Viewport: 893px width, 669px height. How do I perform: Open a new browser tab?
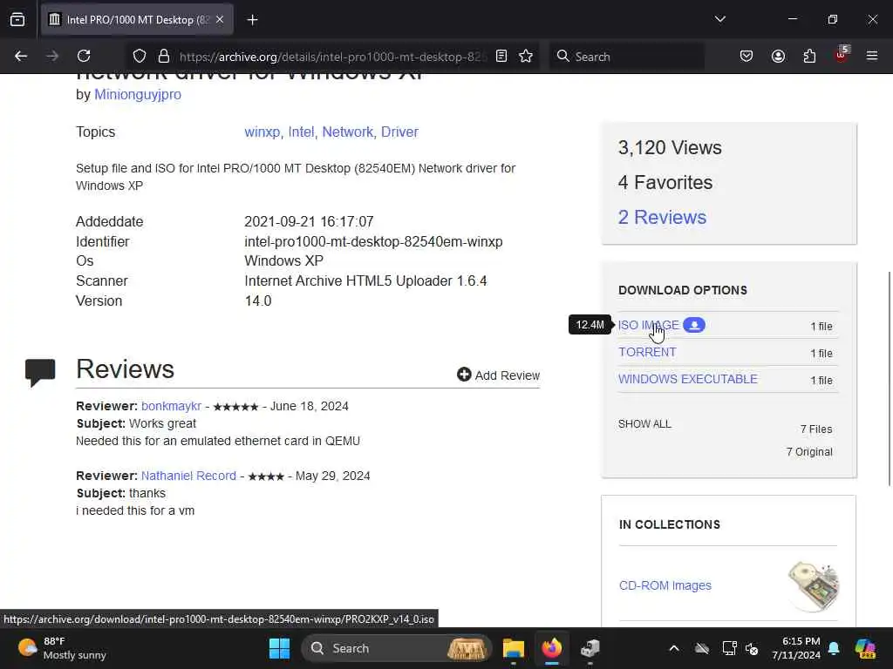click(x=252, y=20)
